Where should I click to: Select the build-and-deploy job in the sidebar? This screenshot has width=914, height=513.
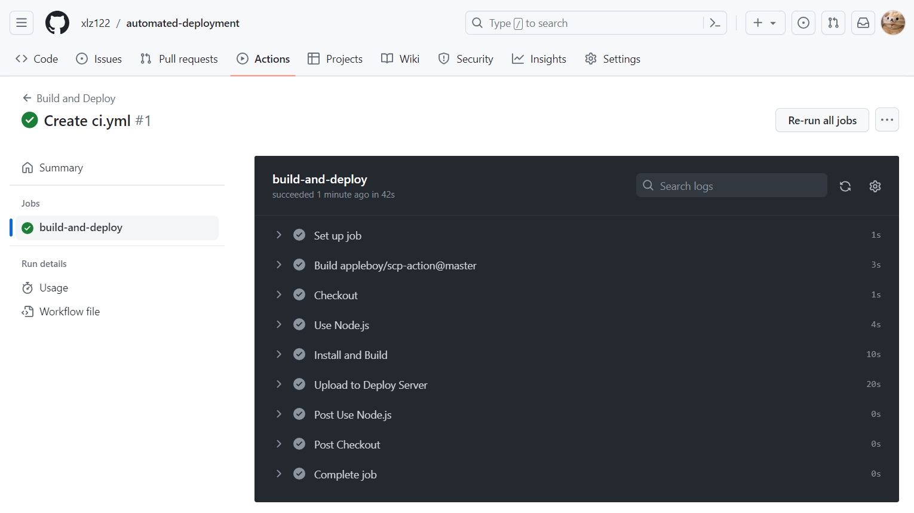tap(117, 228)
